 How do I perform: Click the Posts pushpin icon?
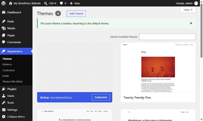(4, 21)
